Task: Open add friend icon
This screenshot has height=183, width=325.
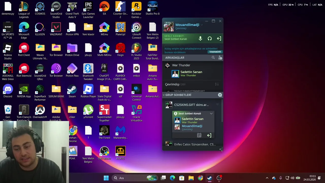Action: coord(220,58)
